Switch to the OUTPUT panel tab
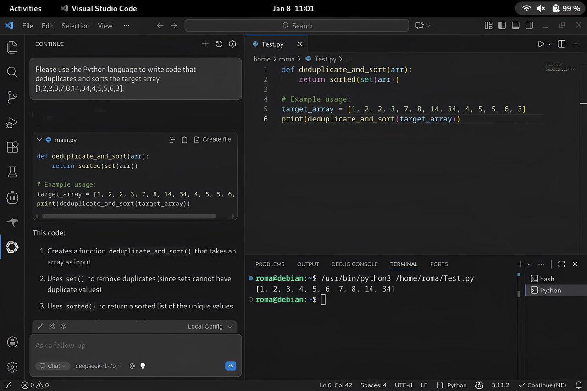Viewport: 587px width, 391px height. coord(308,264)
